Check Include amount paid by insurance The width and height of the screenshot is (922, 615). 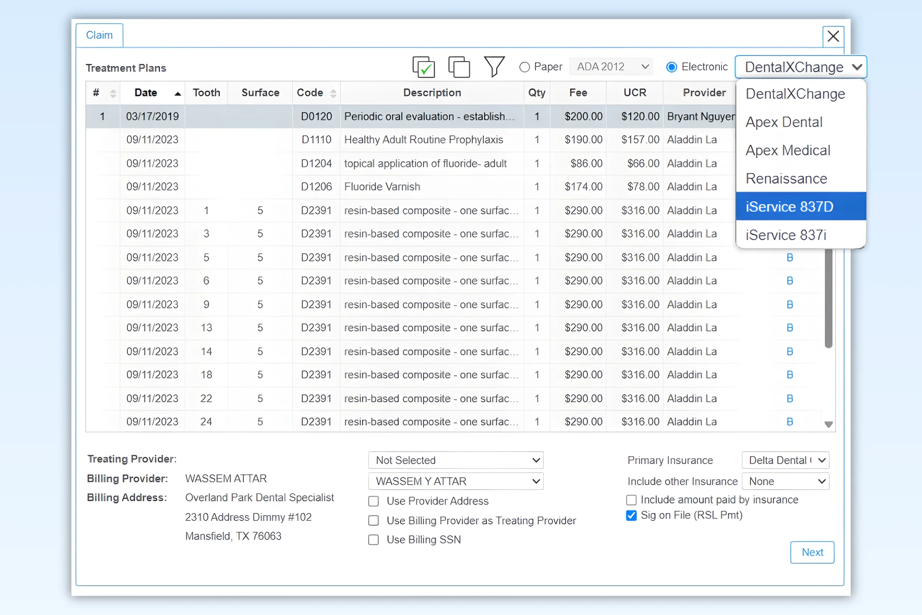(631, 500)
